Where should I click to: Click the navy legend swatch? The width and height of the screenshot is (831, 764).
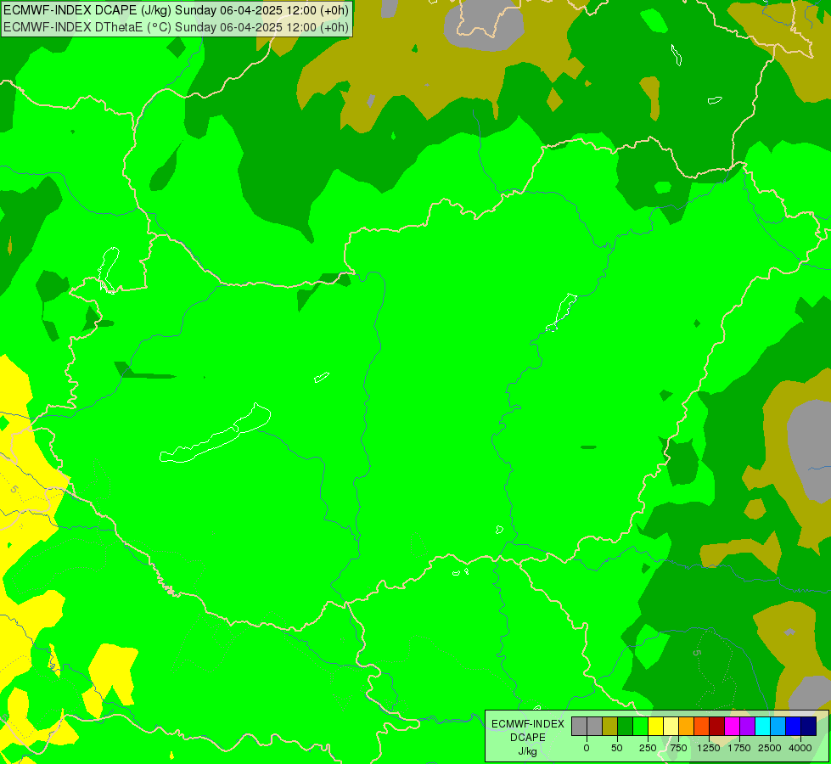coord(808,727)
